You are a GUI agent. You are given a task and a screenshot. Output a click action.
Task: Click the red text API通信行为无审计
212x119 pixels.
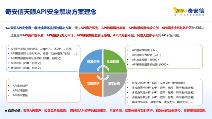[60, 35]
